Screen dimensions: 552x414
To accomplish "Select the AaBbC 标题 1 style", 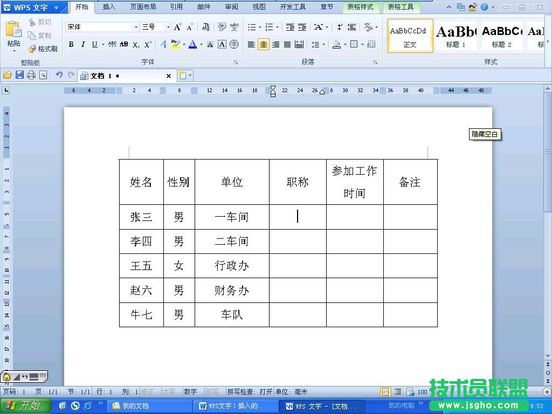I will coord(456,35).
